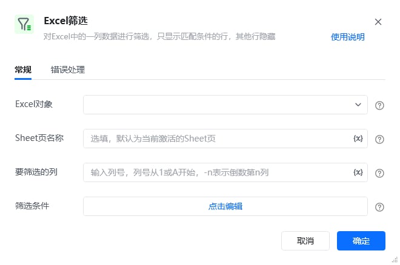This screenshot has width=400, height=265.
Task: Focus the Sheet页名称 input field
Action: click(225, 139)
